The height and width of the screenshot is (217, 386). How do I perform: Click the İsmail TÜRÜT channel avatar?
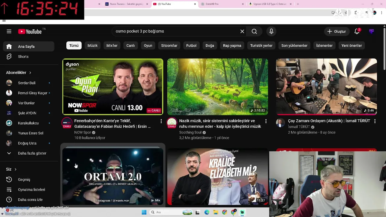tap(280, 123)
